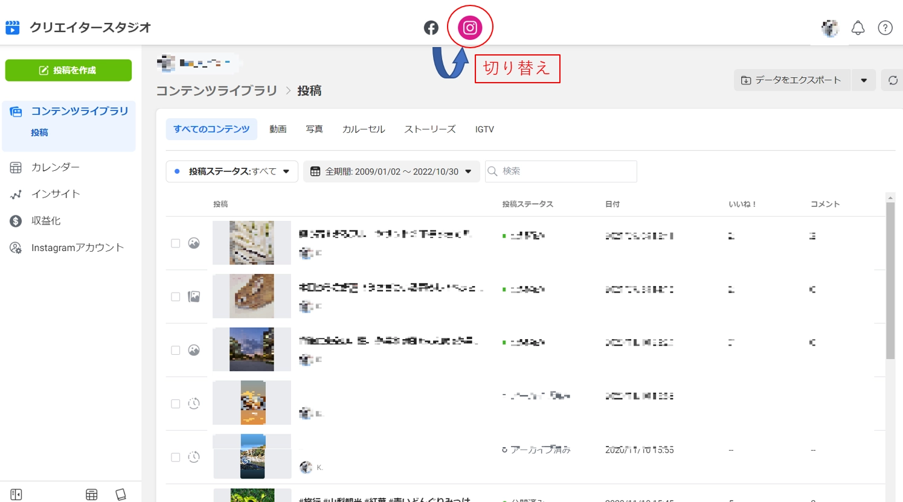Click the bottom-left sidebar collapse icon
Image resolution: width=903 pixels, height=502 pixels.
(16, 495)
